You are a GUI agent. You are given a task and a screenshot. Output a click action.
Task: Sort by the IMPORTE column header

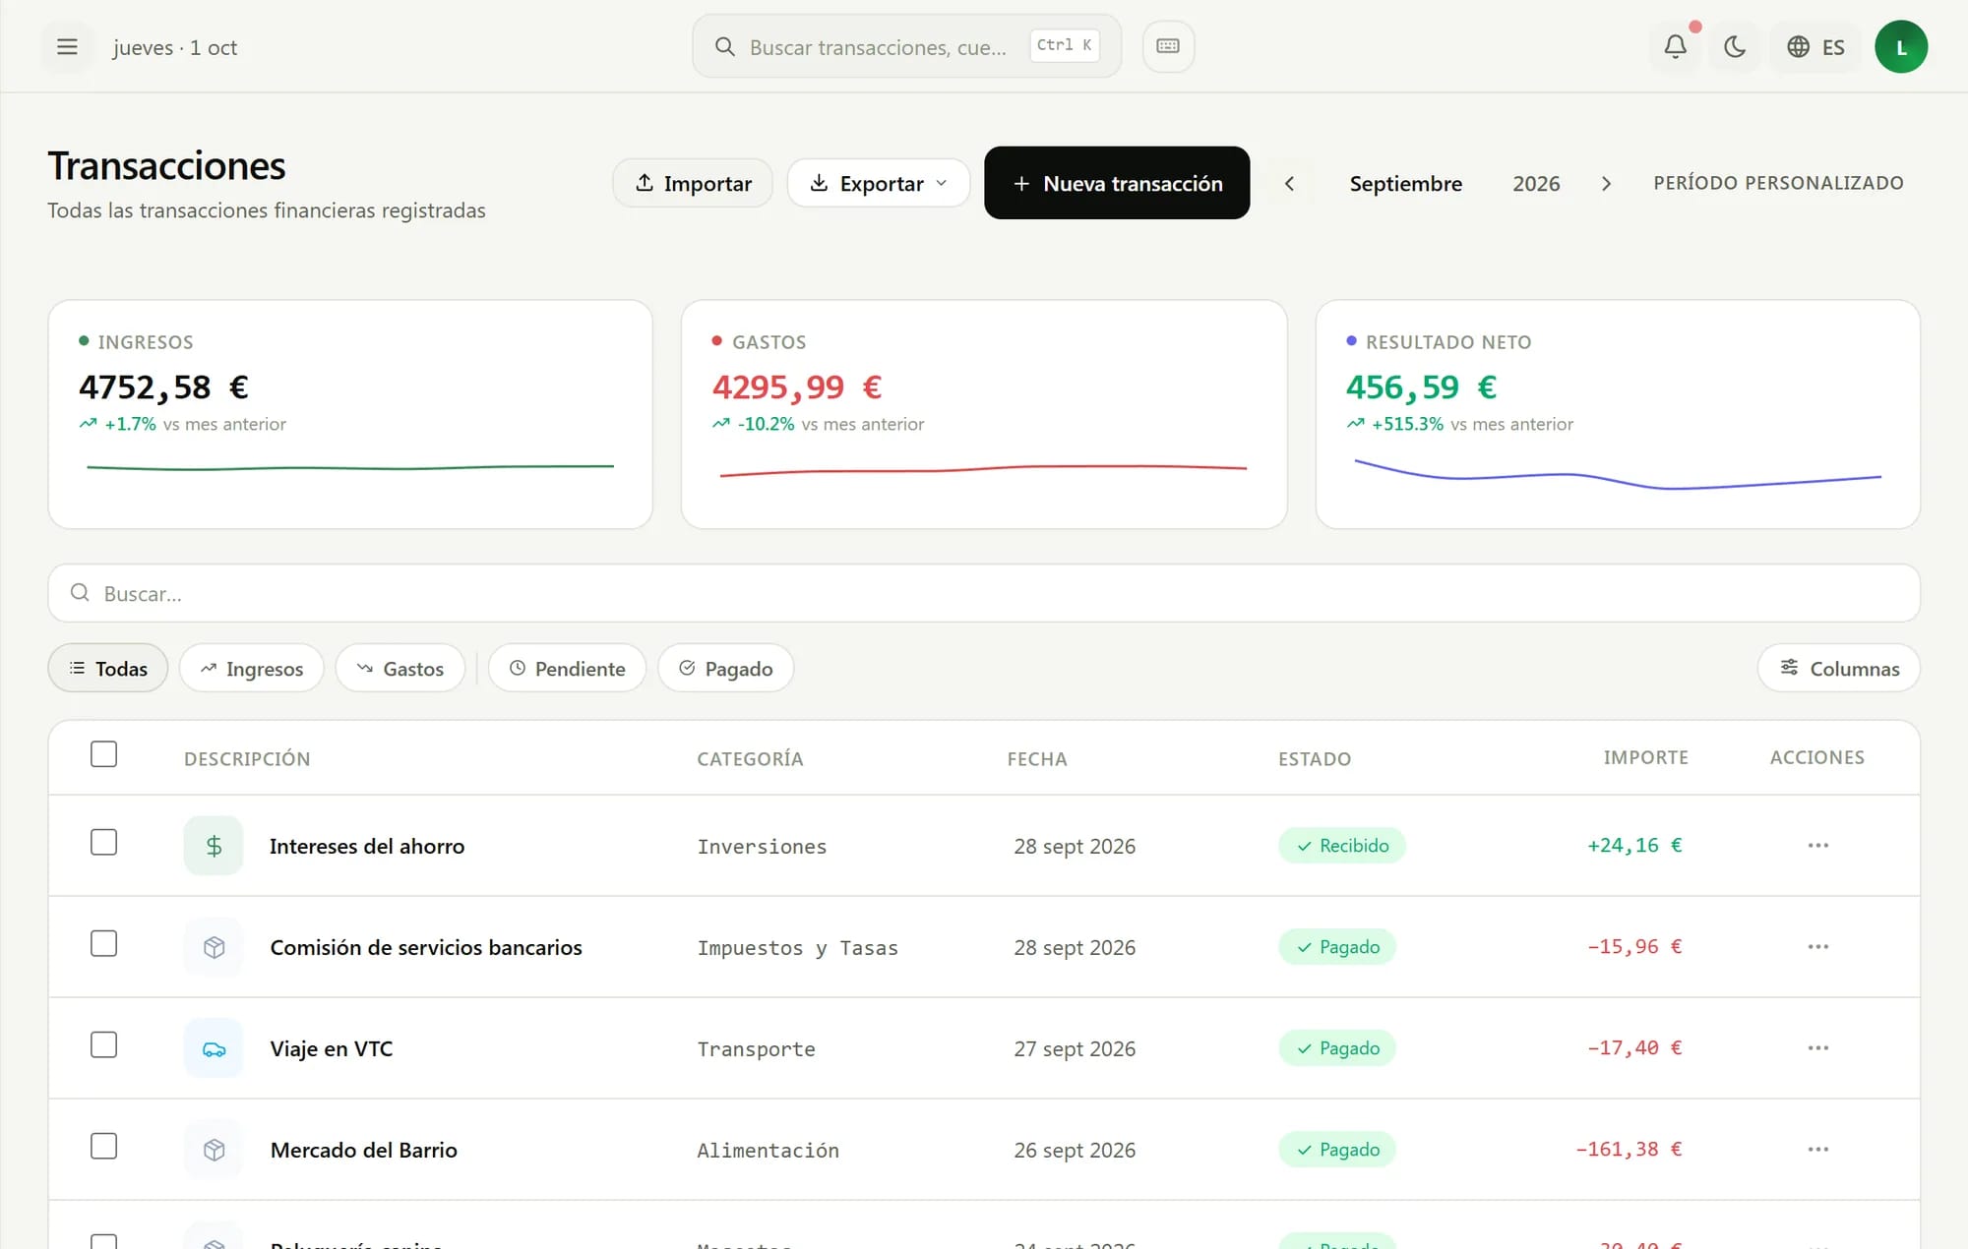tap(1645, 757)
